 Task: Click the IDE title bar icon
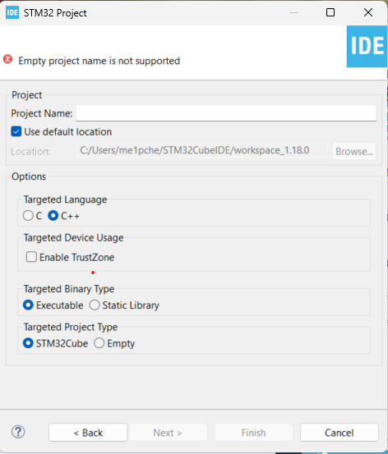tap(12, 13)
